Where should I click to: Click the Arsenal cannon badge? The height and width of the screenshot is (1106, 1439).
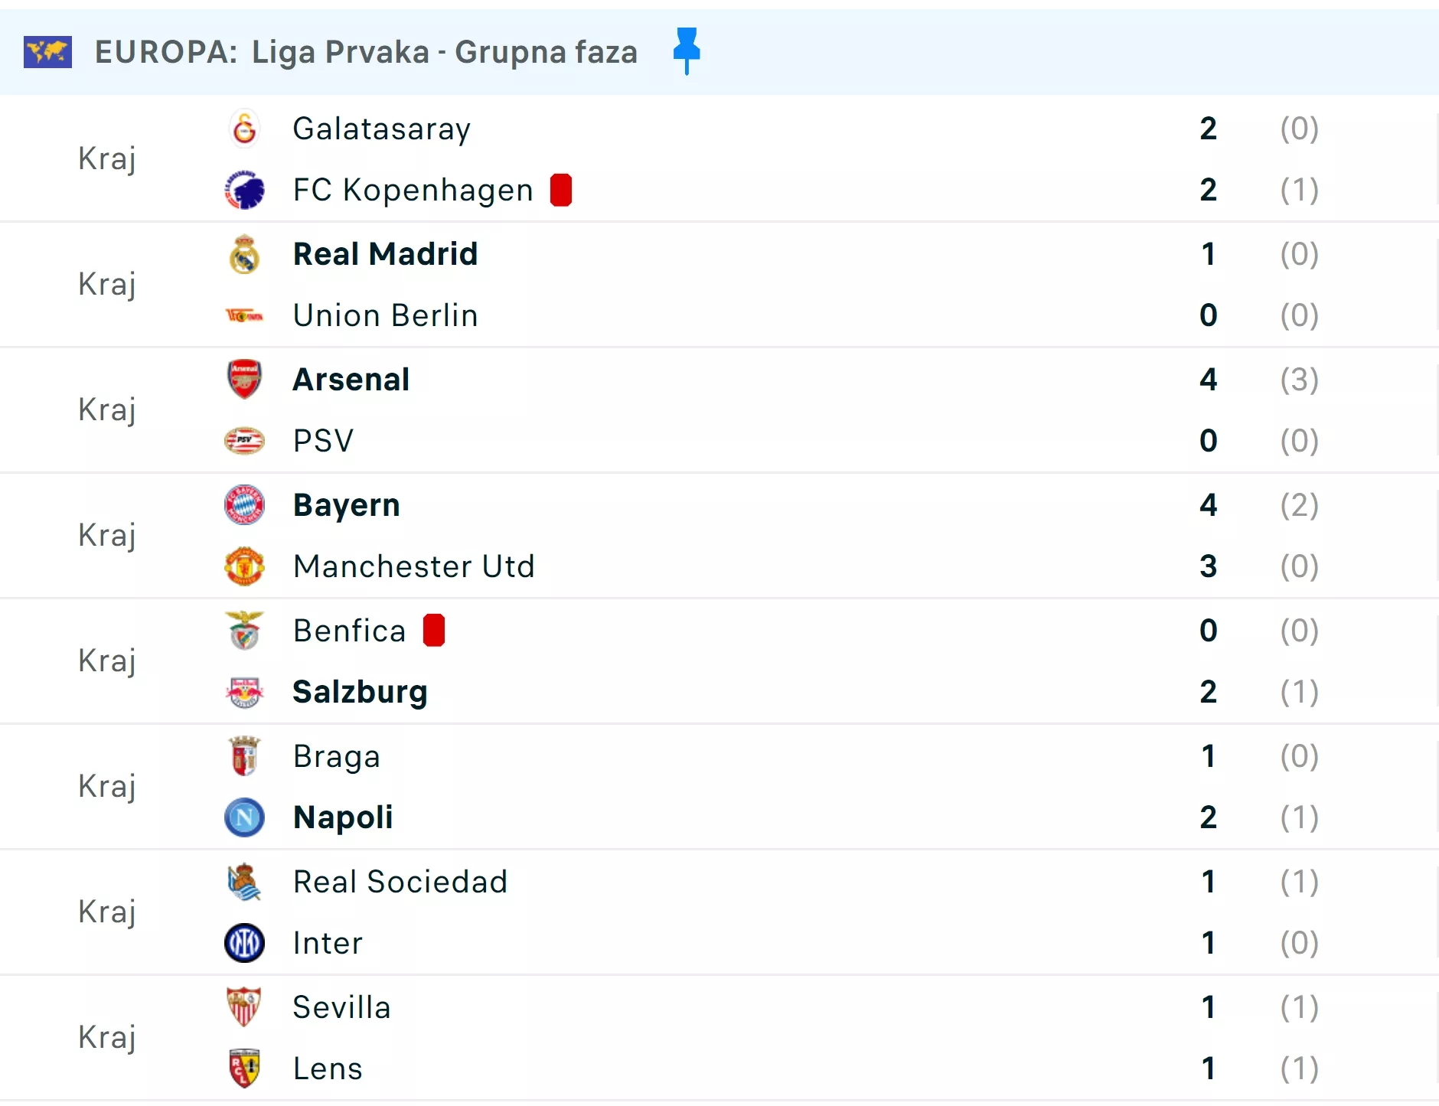pyautogui.click(x=244, y=380)
